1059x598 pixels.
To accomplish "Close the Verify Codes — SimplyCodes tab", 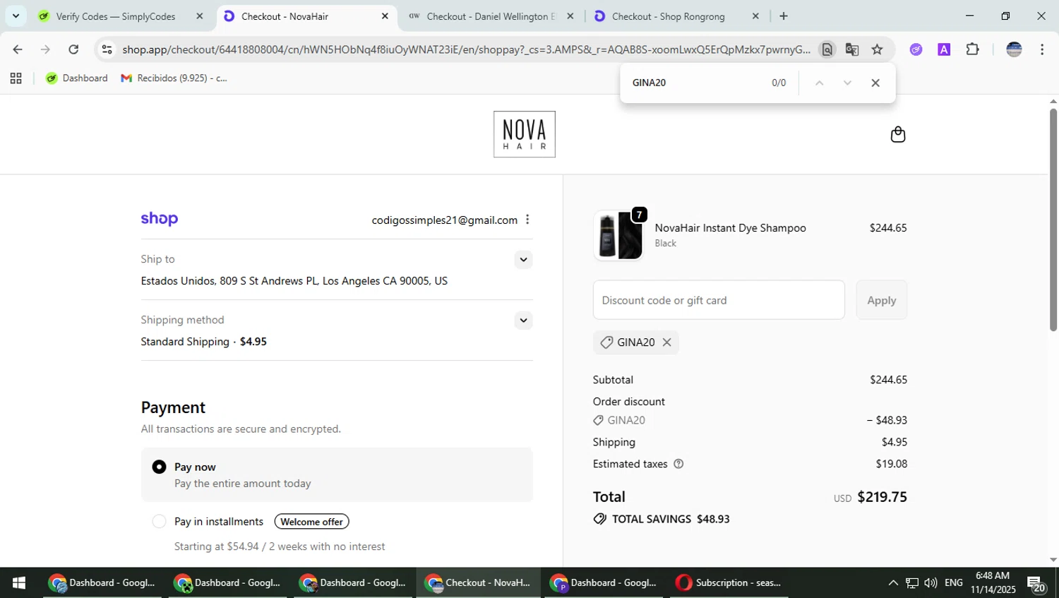I will (x=199, y=16).
